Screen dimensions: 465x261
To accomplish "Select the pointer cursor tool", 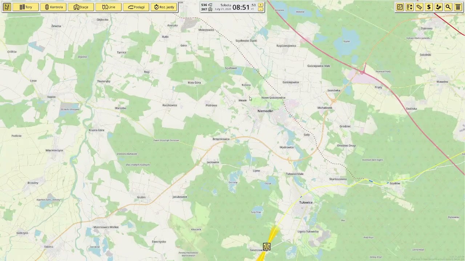I will click(x=7, y=7).
